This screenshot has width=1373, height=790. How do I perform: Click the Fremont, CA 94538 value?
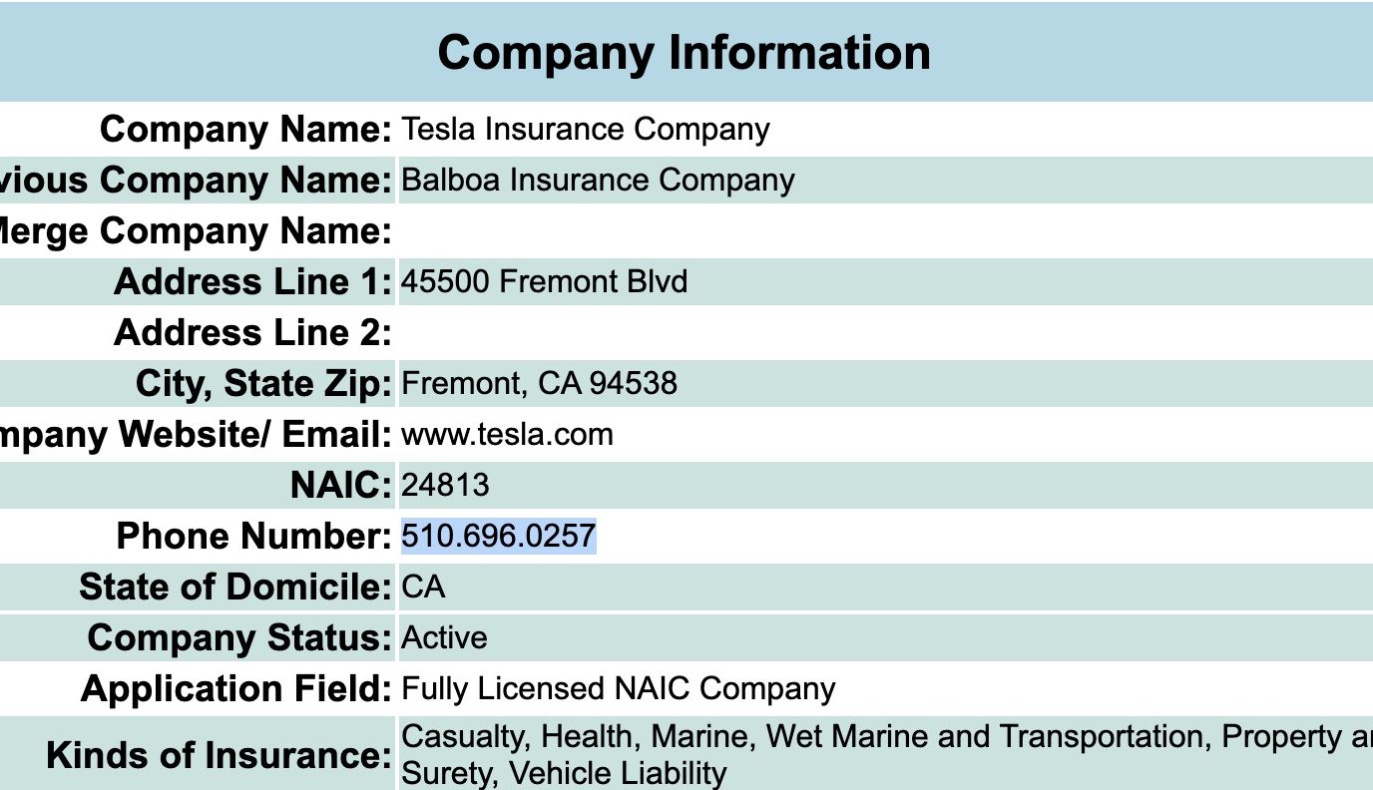539,383
